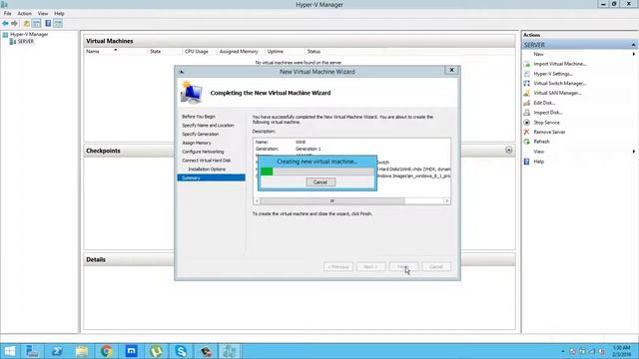Click the Forward arrow toolbar icon
The height and width of the screenshot is (359, 639).
pyautogui.click(x=14, y=24)
